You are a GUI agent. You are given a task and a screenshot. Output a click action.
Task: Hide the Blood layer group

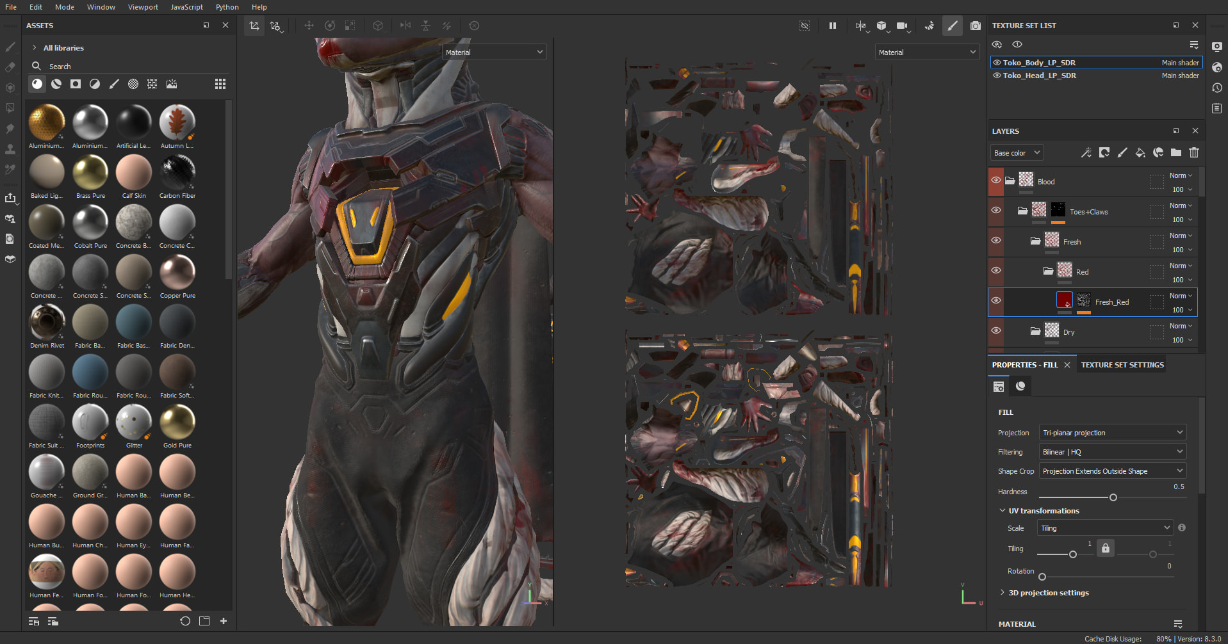(x=995, y=181)
